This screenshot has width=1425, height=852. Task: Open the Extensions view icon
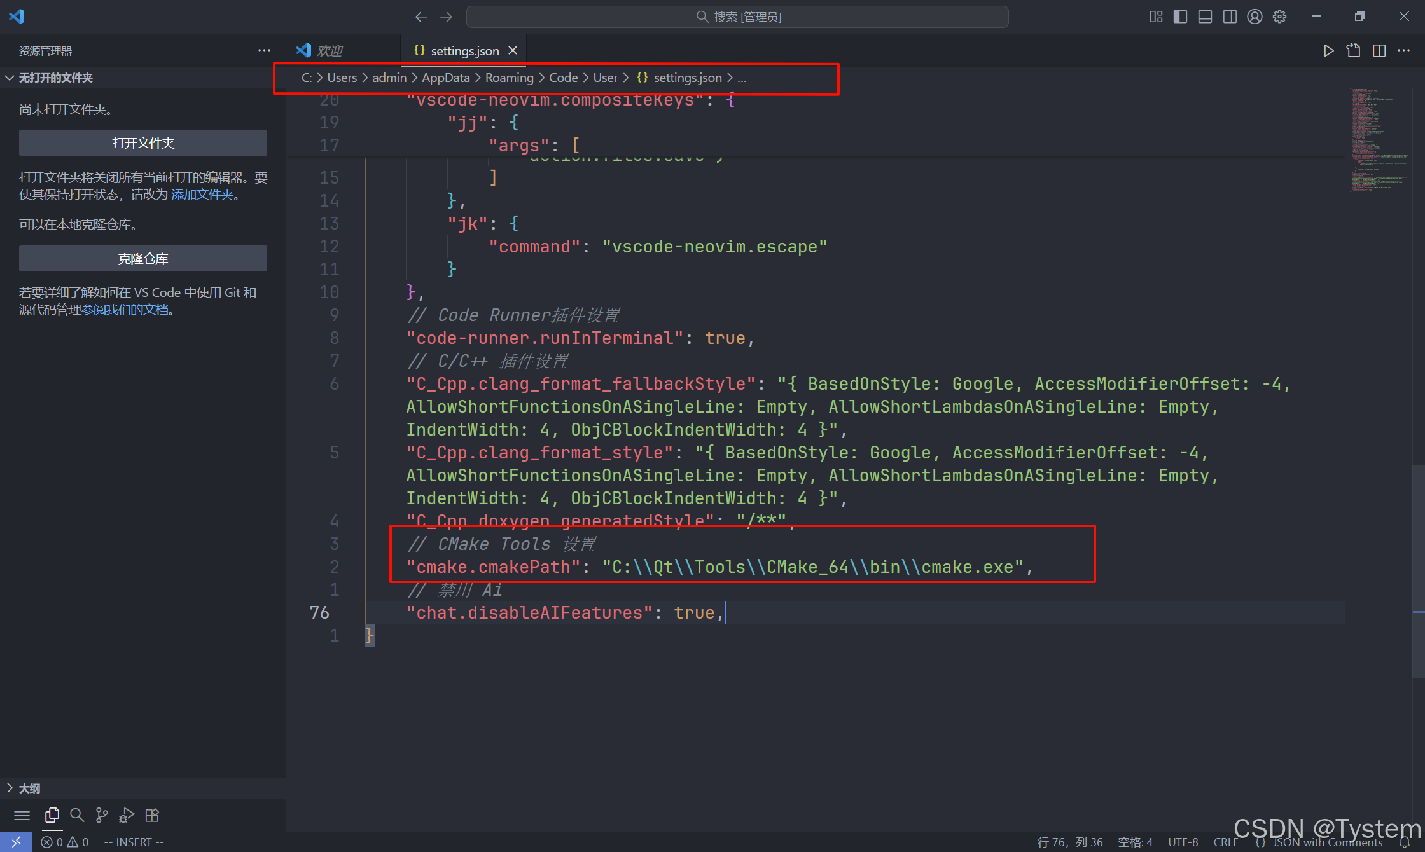[152, 815]
